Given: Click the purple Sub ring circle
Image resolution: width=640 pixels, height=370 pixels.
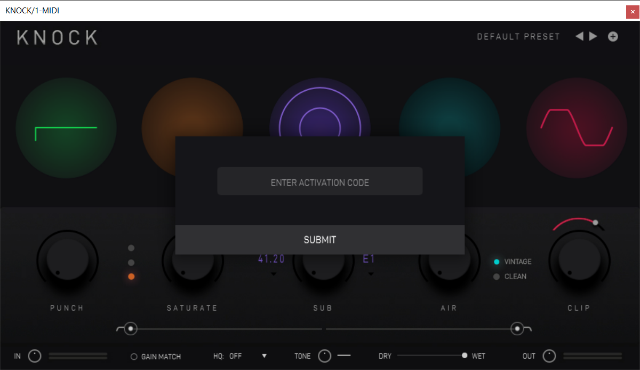Looking at the screenshot, I should [320, 127].
